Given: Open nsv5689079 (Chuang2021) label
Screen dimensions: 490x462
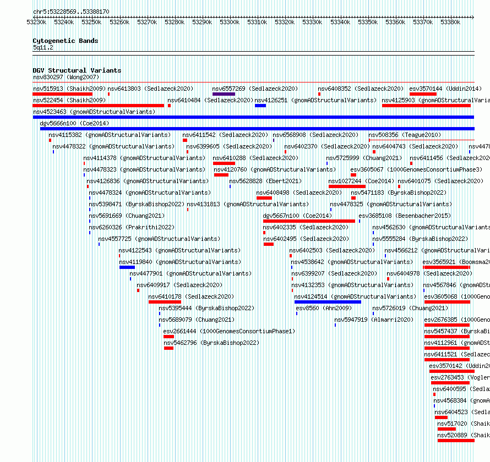Looking at the screenshot, I should (x=197, y=320).
